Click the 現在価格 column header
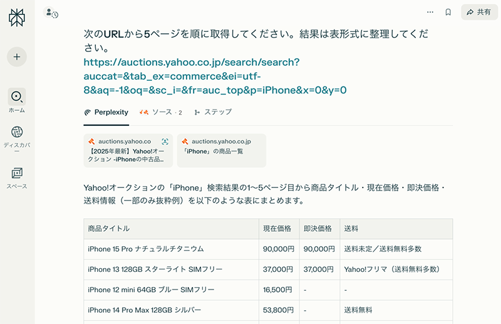Image resolution: width=501 pixels, height=324 pixels. 278,229
